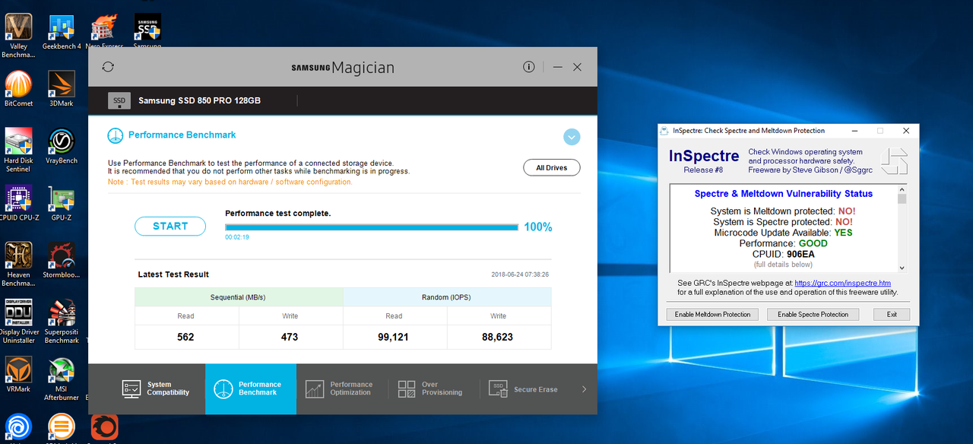Click the elapsed time 00:02:19
973x444 pixels.
pyautogui.click(x=237, y=237)
